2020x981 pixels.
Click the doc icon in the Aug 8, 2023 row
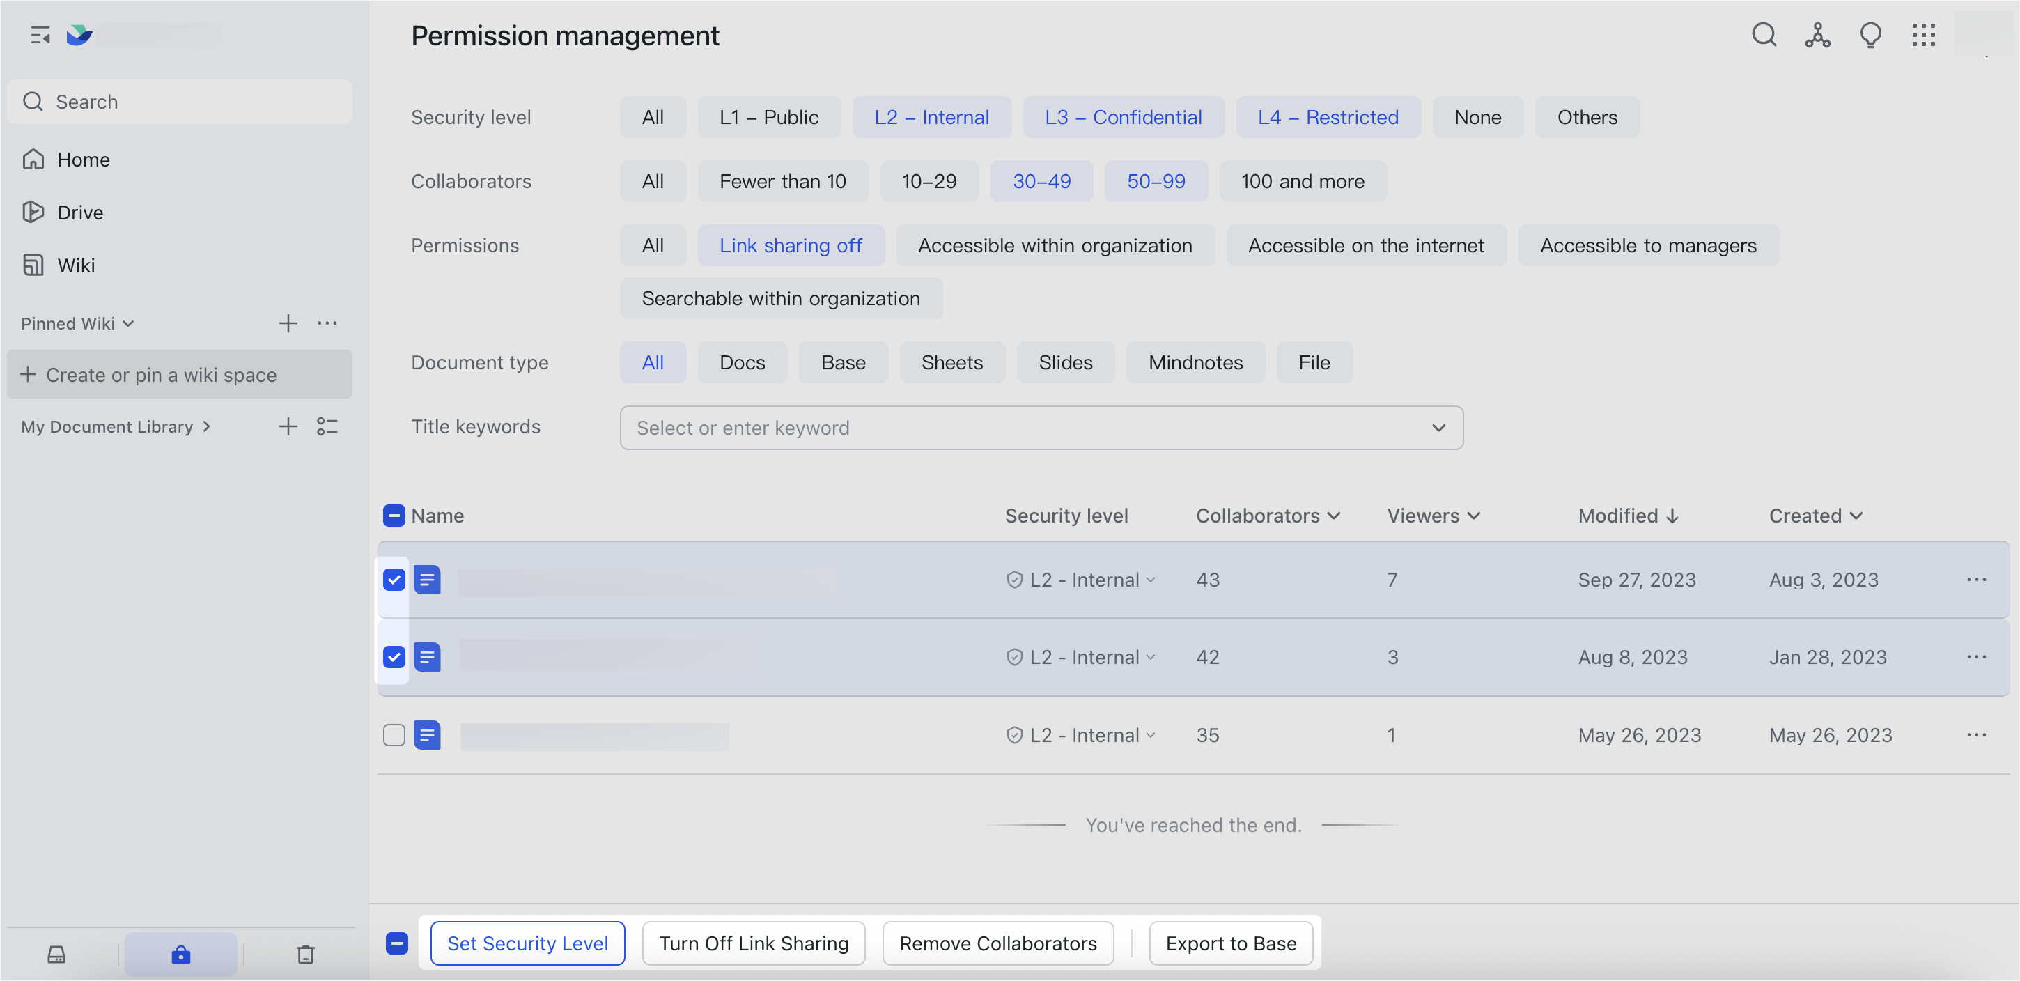(x=428, y=657)
